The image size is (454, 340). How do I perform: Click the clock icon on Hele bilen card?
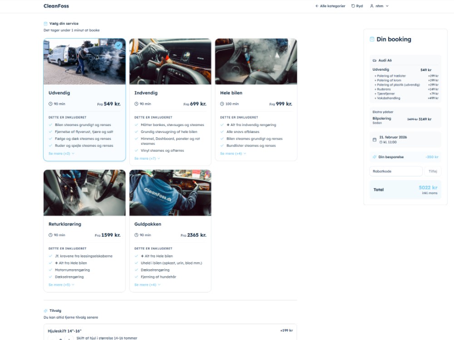(x=222, y=104)
